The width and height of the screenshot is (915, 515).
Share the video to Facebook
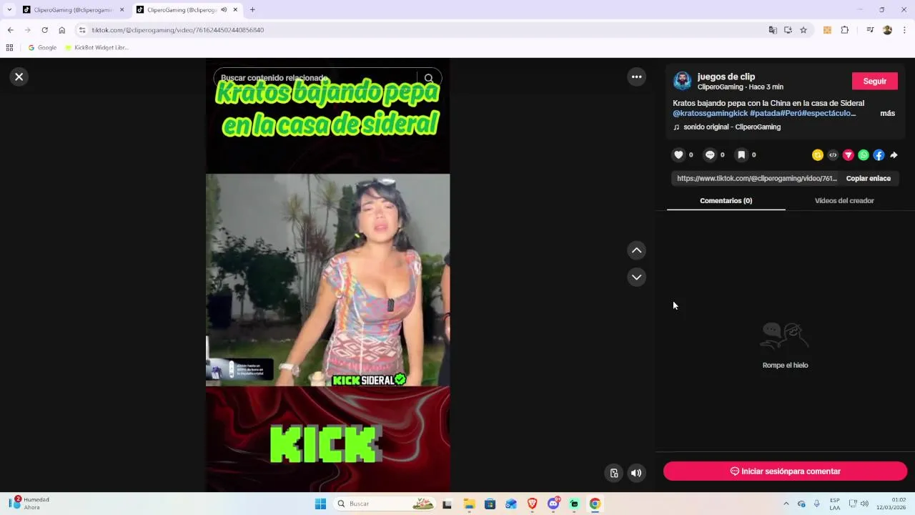tap(879, 155)
